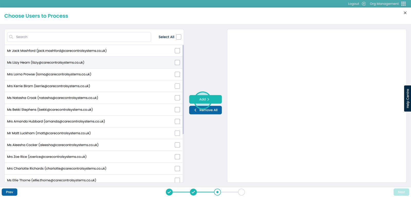This screenshot has height=197, width=411.
Task: Tick the Select All checkbox
Action: pos(179,37)
